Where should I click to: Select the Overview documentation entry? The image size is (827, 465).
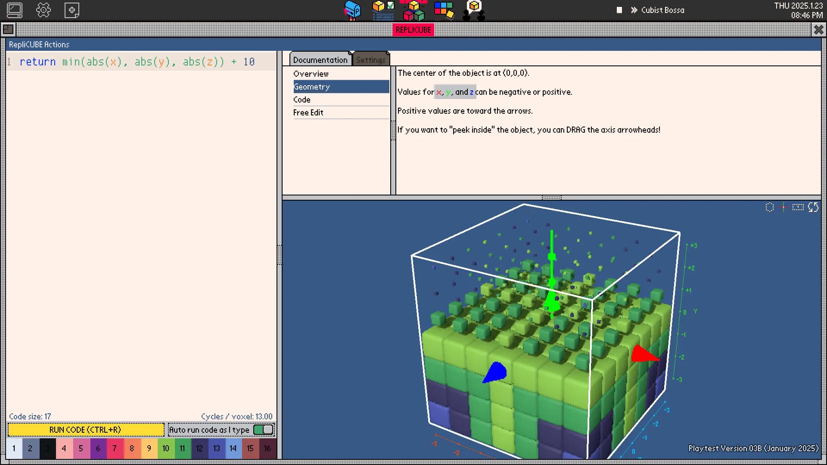[311, 74]
